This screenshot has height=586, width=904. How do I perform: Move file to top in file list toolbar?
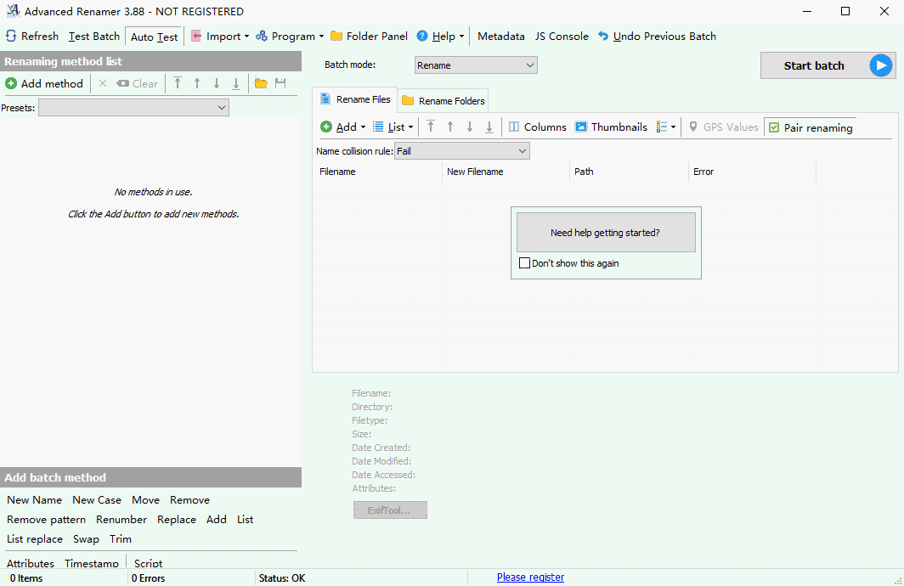click(x=431, y=127)
